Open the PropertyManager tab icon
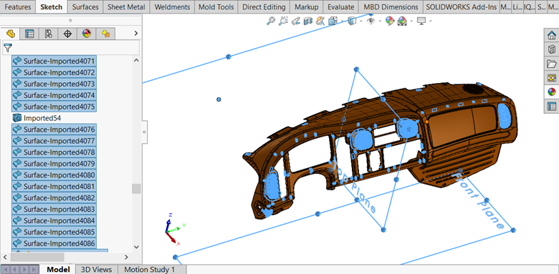 [29, 34]
